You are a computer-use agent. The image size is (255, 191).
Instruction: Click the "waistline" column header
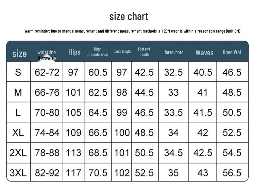[47, 52]
